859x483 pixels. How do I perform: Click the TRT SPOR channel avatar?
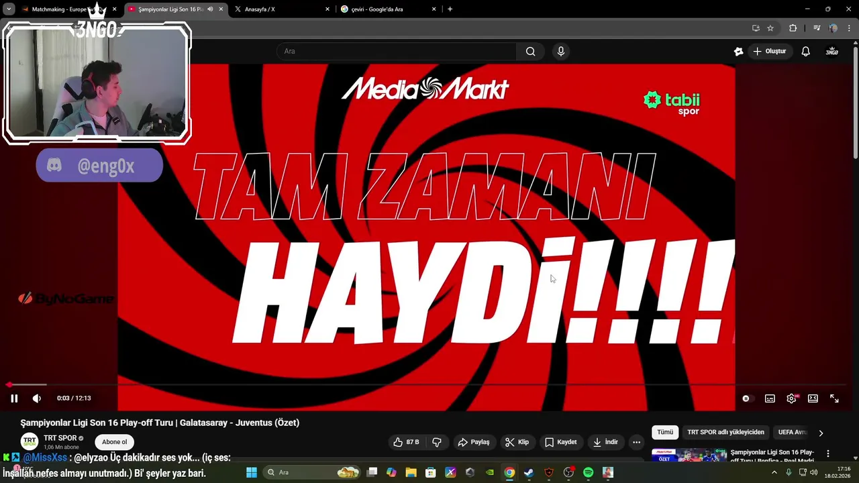[x=29, y=442]
